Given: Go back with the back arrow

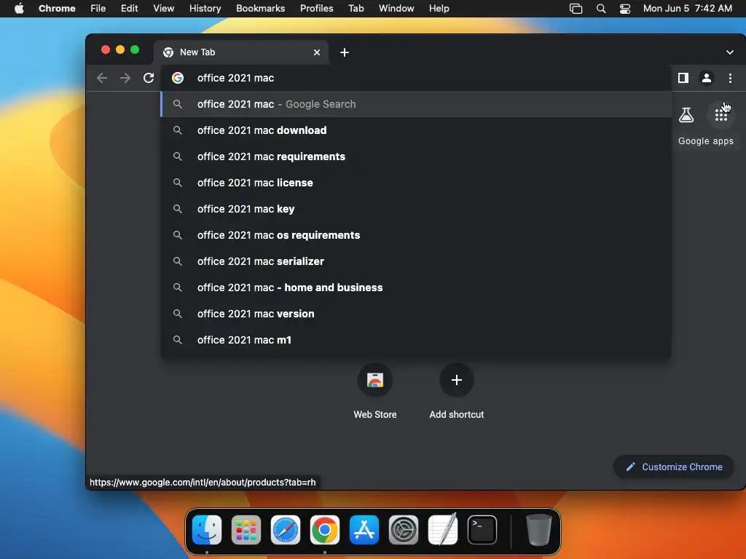Looking at the screenshot, I should [102, 78].
